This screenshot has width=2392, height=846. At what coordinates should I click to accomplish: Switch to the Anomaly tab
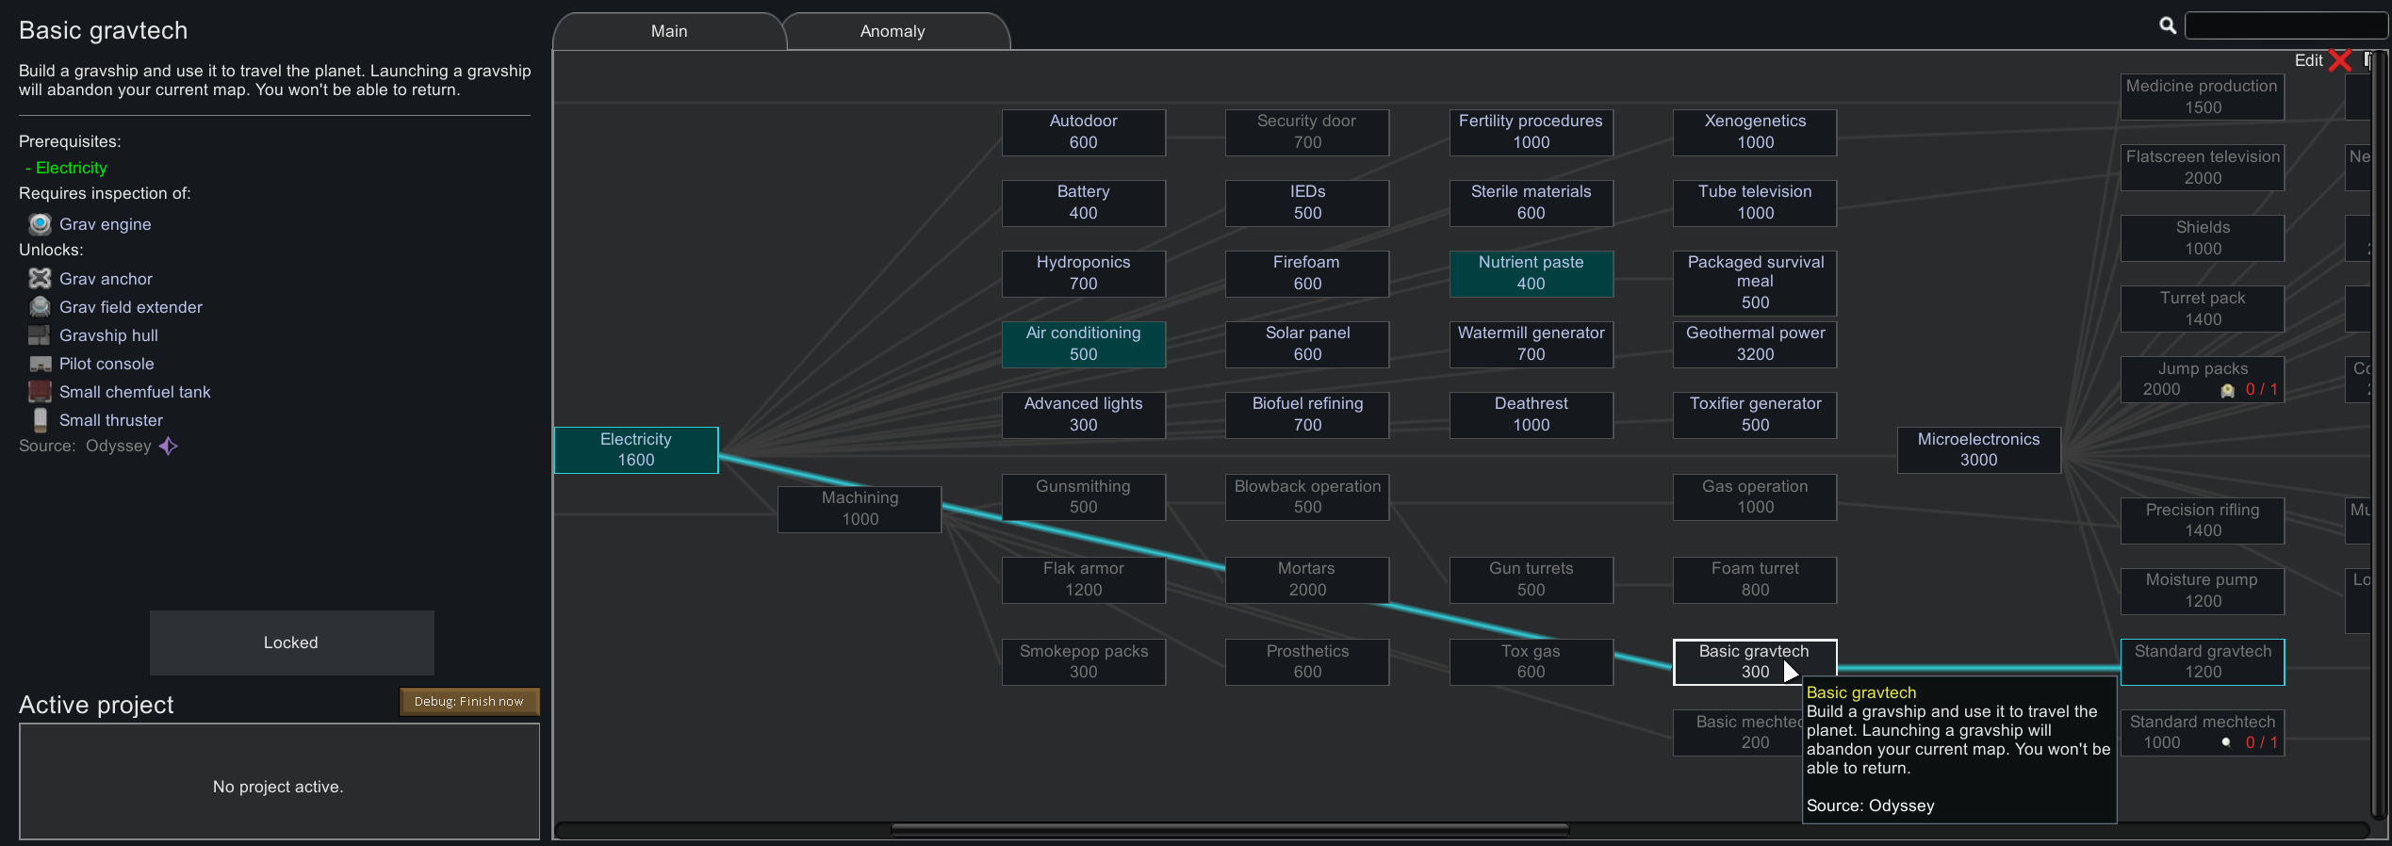[893, 31]
